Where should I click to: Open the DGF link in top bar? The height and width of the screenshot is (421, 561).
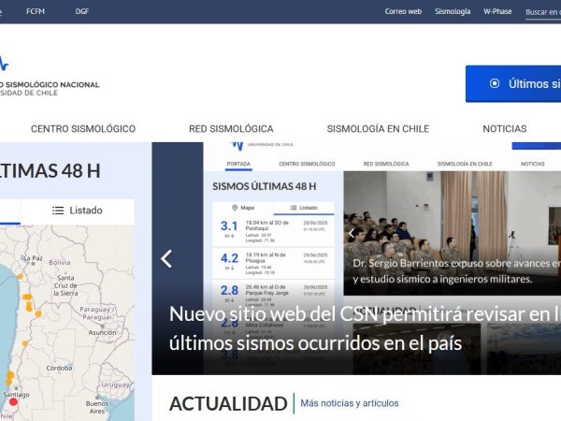click(82, 11)
